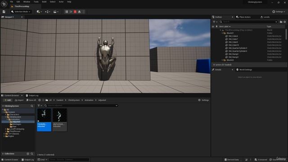Open the top-right Settings dropdown
The height and width of the screenshot is (162, 288).
[x=279, y=12]
